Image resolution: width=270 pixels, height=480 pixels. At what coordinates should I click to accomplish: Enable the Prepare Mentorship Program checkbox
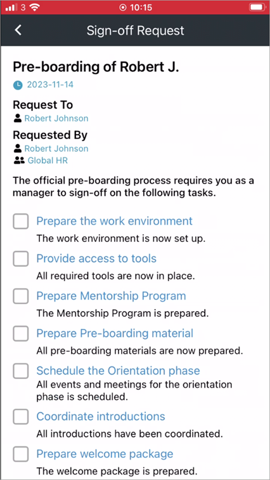tap(21, 296)
